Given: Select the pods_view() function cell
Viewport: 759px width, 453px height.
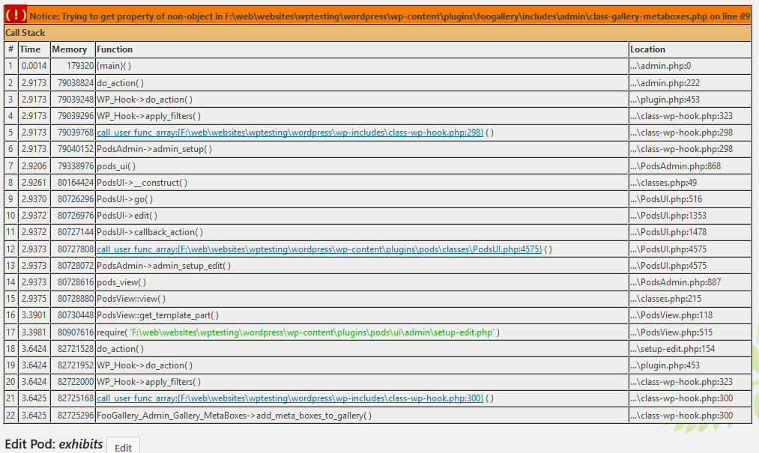Looking at the screenshot, I should [362, 282].
